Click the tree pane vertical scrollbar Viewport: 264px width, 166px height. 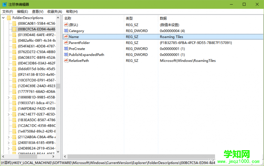[58, 116]
